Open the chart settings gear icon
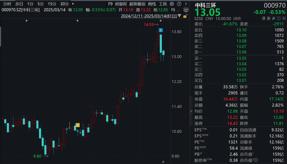Viewport: 287px width, 164px height. click(x=172, y=4)
